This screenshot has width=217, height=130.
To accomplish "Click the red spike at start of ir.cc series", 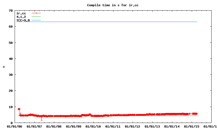I will tap(19, 109).
